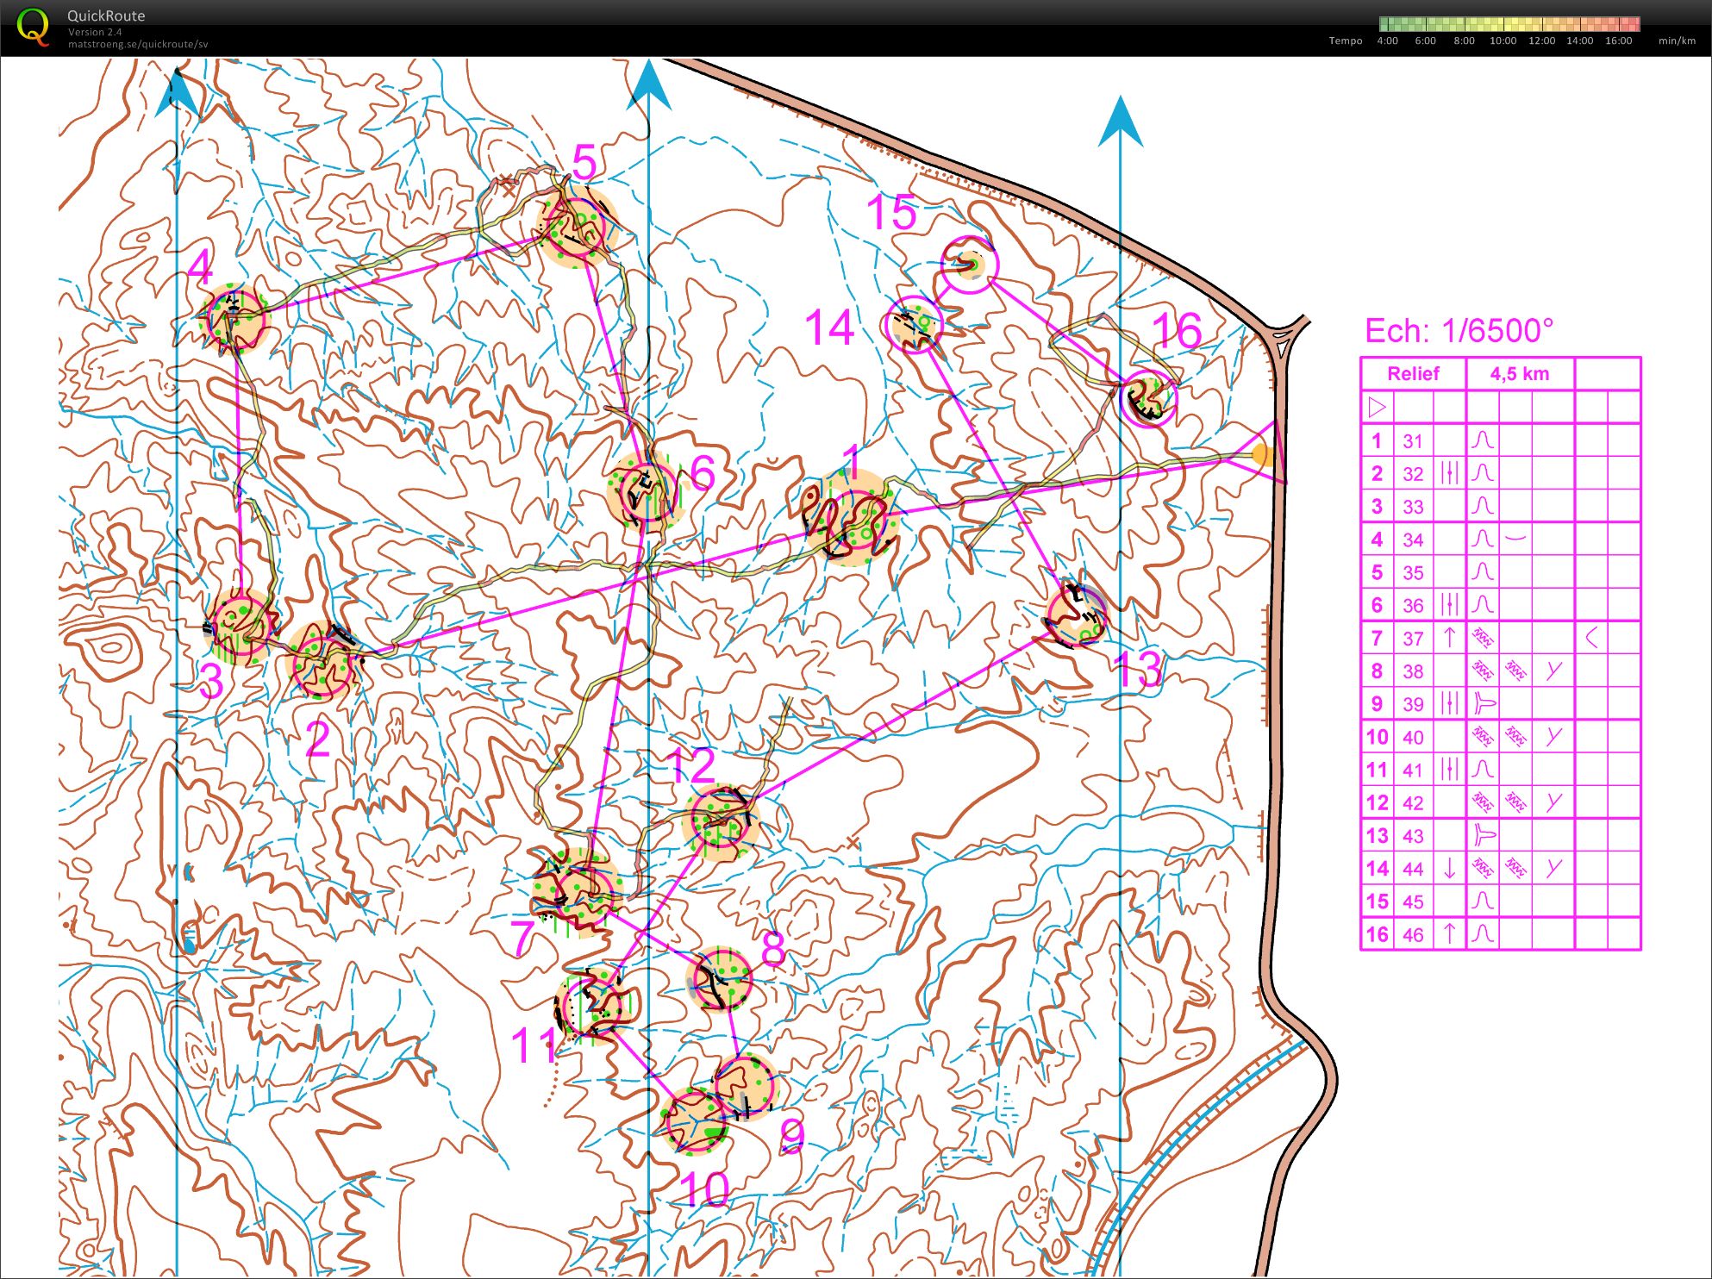Screen dimensions: 1712x1279
Task: Click the 4:00 tempo legend value
Action: tap(1387, 41)
